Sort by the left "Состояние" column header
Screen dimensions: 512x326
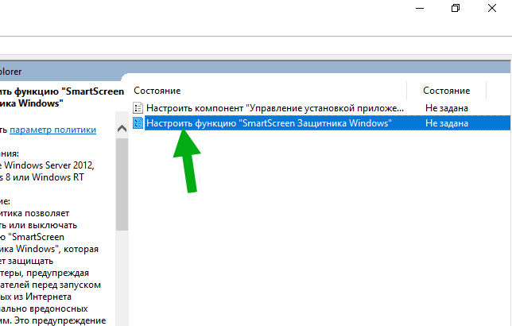[157, 91]
